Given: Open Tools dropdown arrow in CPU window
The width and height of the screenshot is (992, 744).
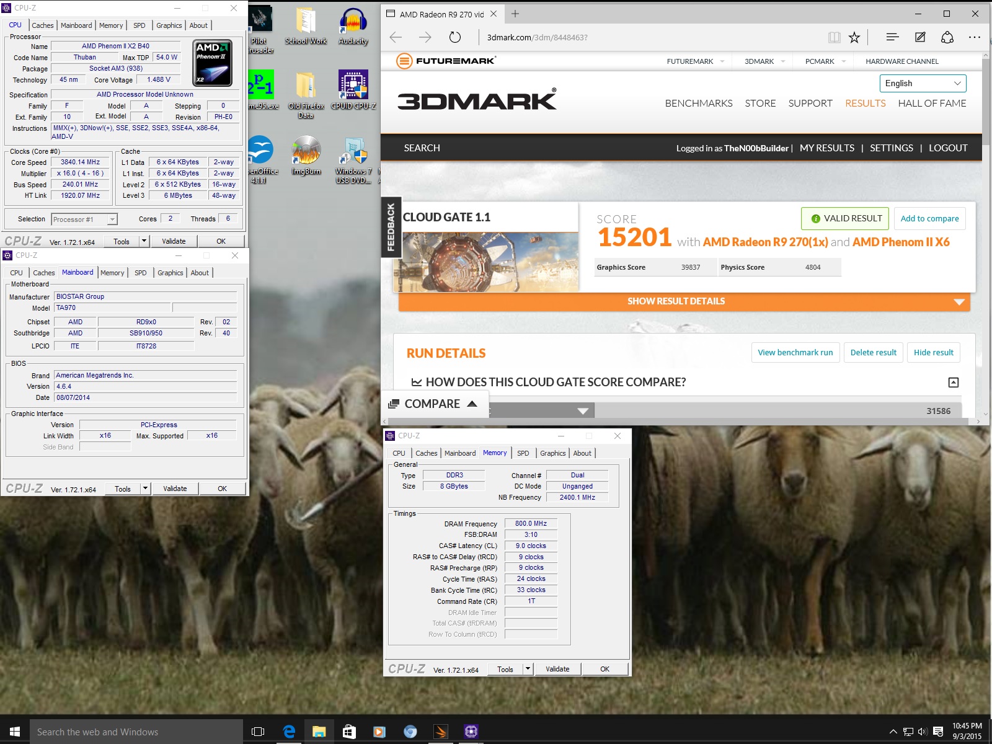Looking at the screenshot, I should pyautogui.click(x=144, y=241).
